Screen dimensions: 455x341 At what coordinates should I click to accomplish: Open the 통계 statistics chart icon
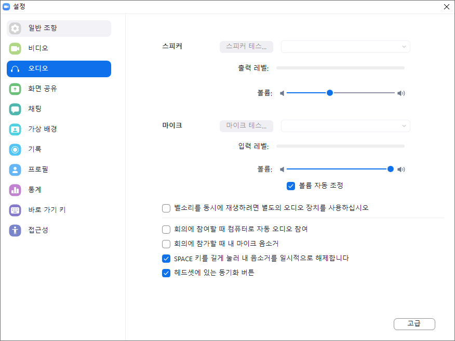pyautogui.click(x=15, y=190)
